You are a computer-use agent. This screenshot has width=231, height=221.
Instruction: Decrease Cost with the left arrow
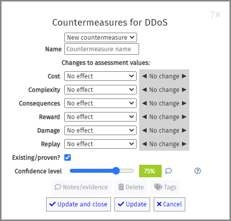point(144,76)
